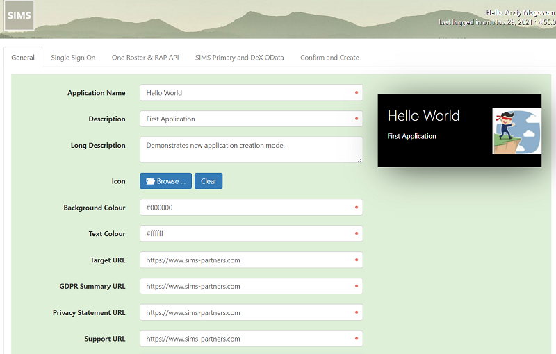This screenshot has height=354, width=556.
Task: Click the SIMS logo icon
Action: pyautogui.click(x=19, y=16)
